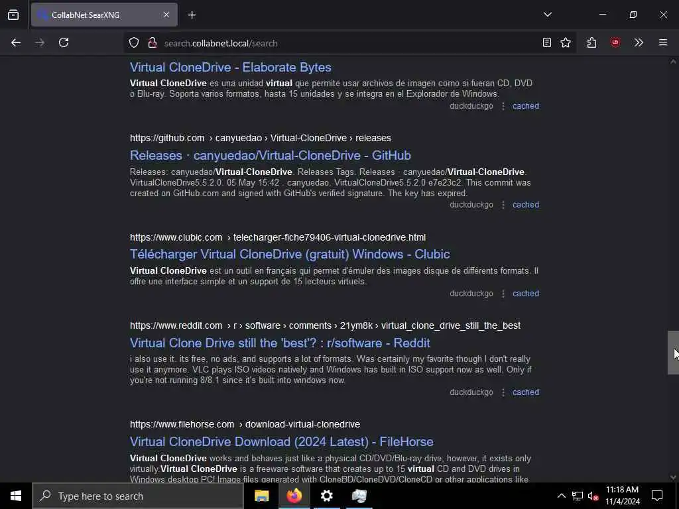Image resolution: width=679 pixels, height=509 pixels.
Task: Open options dots for Clubic result
Action: (x=503, y=294)
